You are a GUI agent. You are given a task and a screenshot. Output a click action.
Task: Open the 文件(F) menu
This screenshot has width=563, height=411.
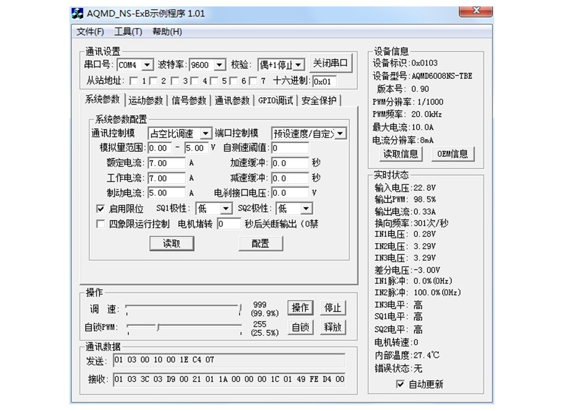[90, 31]
